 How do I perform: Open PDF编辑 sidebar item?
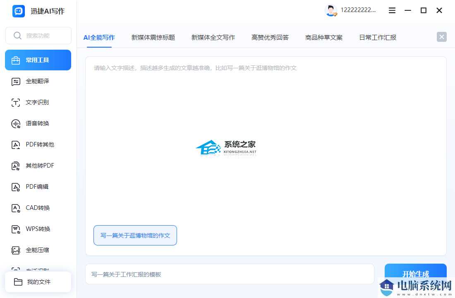coord(38,187)
